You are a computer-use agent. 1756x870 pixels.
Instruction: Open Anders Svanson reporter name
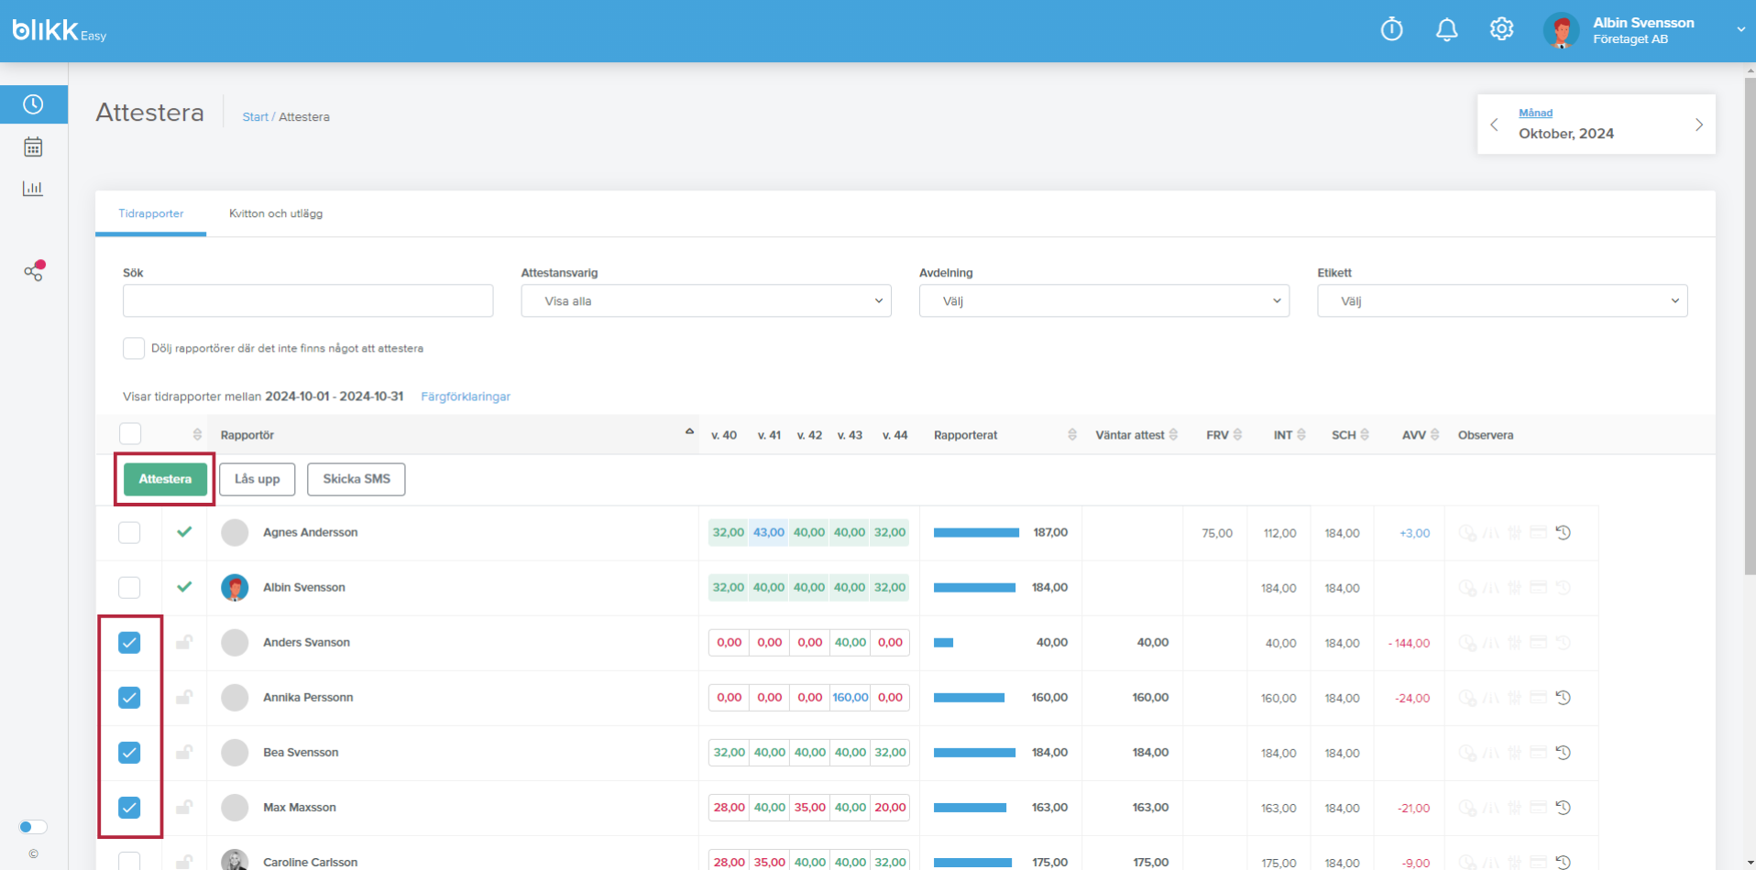pos(306,642)
